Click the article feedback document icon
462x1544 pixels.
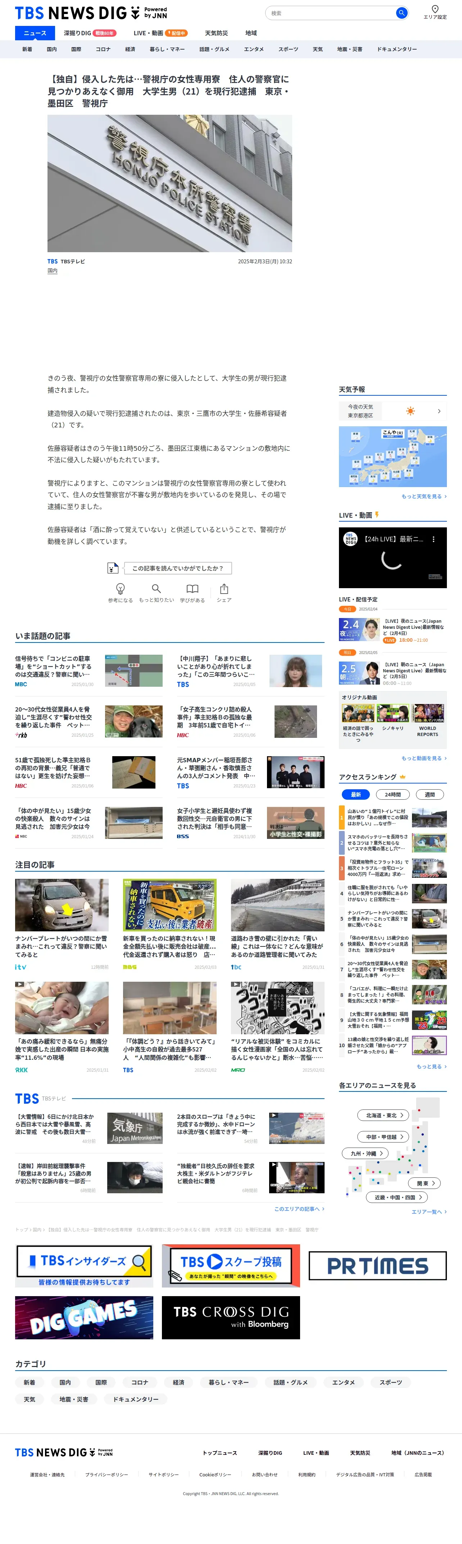112,568
